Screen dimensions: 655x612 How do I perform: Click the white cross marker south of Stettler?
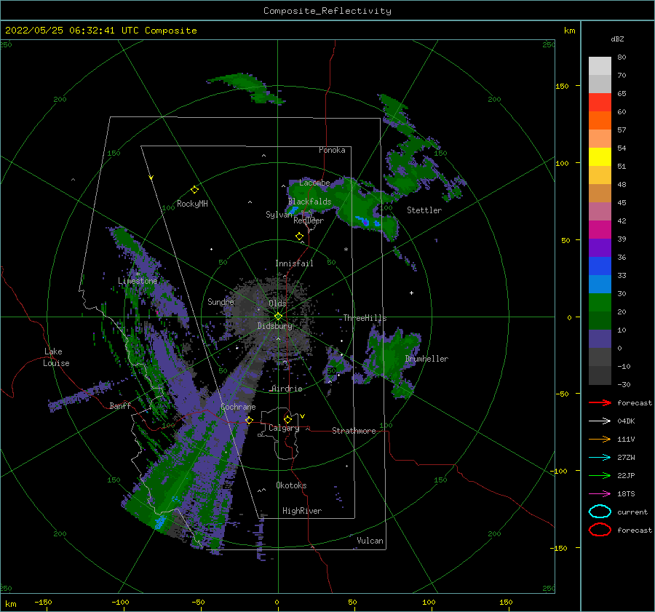click(411, 293)
